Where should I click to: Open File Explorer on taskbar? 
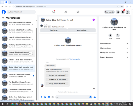tap(87, 104)
